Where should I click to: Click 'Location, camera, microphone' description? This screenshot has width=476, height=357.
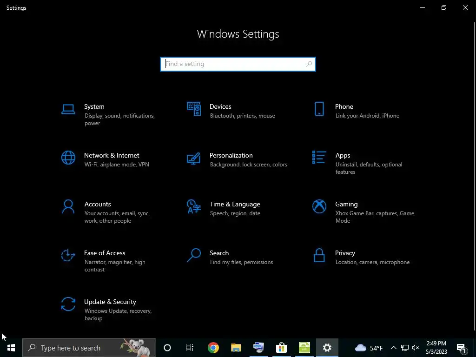372,262
